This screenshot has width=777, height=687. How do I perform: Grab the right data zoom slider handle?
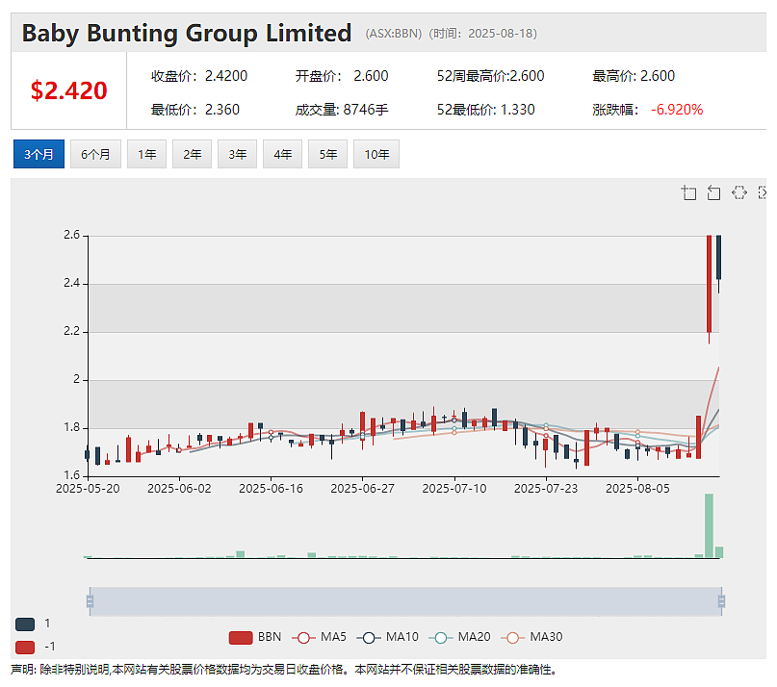tap(721, 601)
